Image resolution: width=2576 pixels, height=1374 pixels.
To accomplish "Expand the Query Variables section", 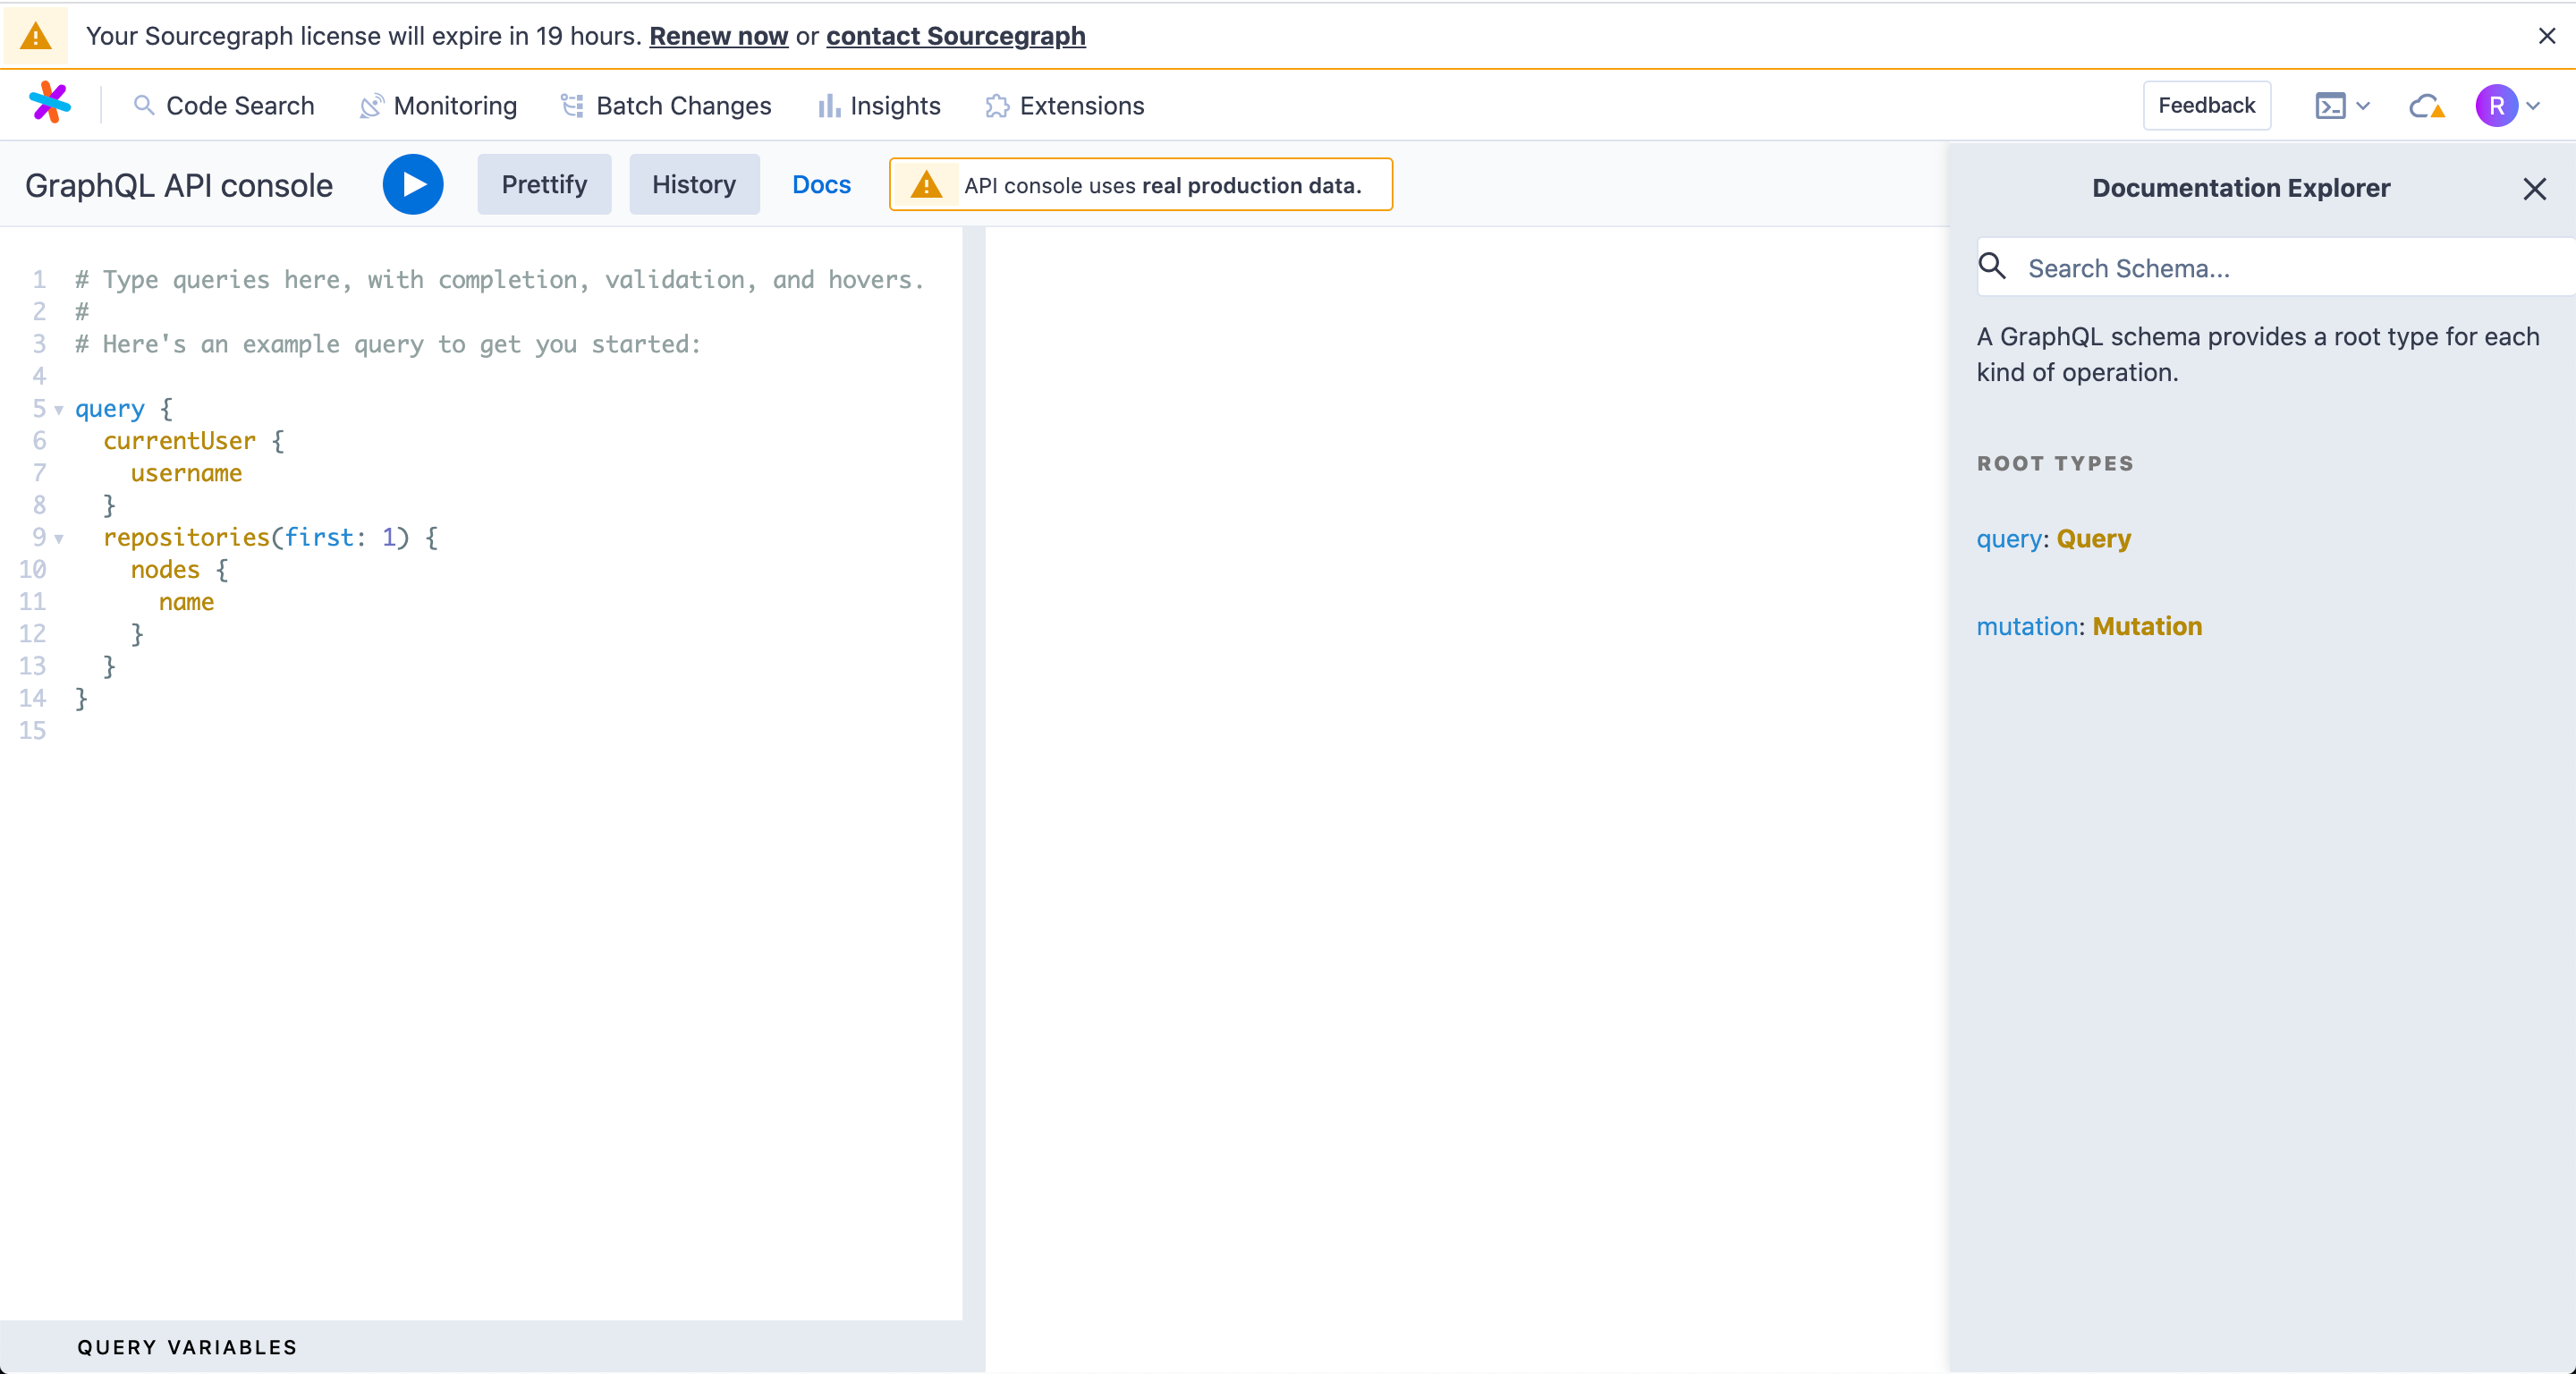I will pos(187,1347).
